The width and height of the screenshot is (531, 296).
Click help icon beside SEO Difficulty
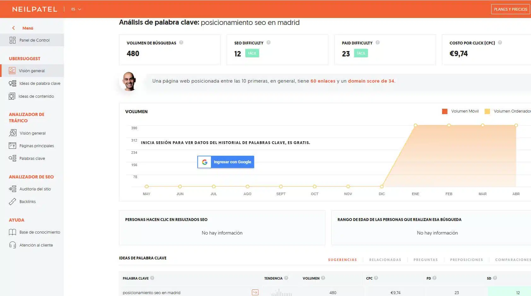pos(269,43)
